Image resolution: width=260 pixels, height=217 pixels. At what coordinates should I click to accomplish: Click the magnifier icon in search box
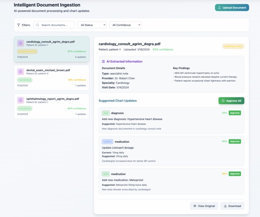coord(38,25)
